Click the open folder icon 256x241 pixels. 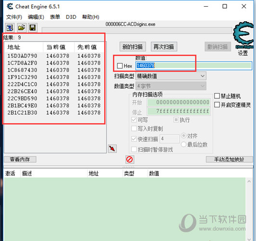click(x=21, y=27)
